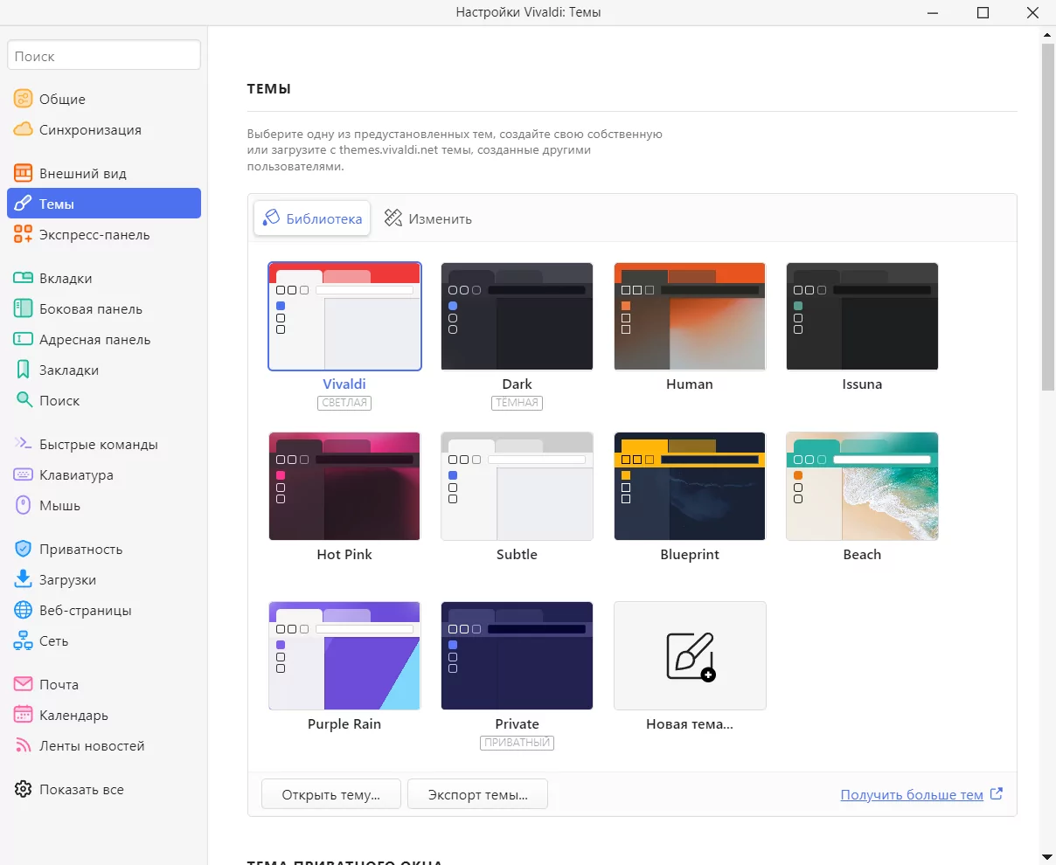Click the Загрузки download icon
This screenshot has width=1056, height=865.
coord(24,579)
